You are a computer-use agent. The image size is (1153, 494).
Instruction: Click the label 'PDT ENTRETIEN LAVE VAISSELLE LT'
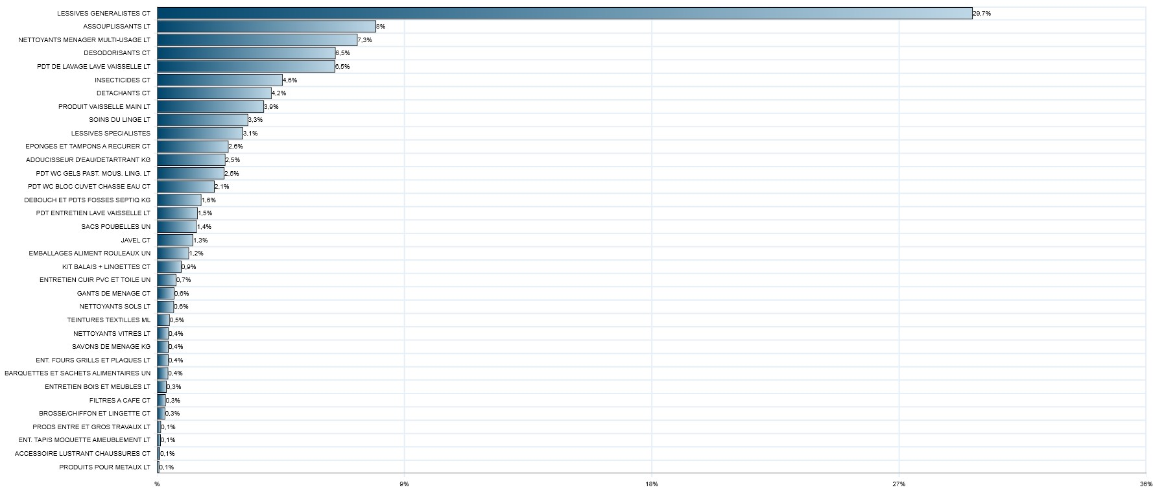[93, 213]
